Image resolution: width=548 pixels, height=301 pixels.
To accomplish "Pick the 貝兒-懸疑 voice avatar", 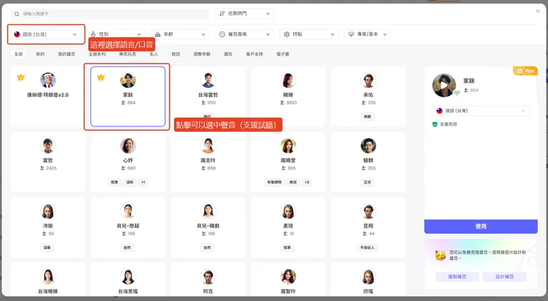I will 128,212.
